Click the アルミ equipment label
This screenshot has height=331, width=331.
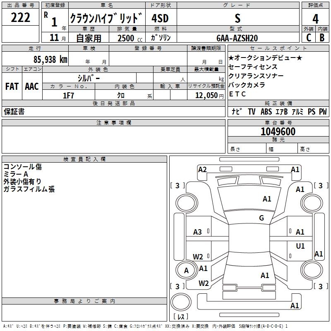coord(298,112)
